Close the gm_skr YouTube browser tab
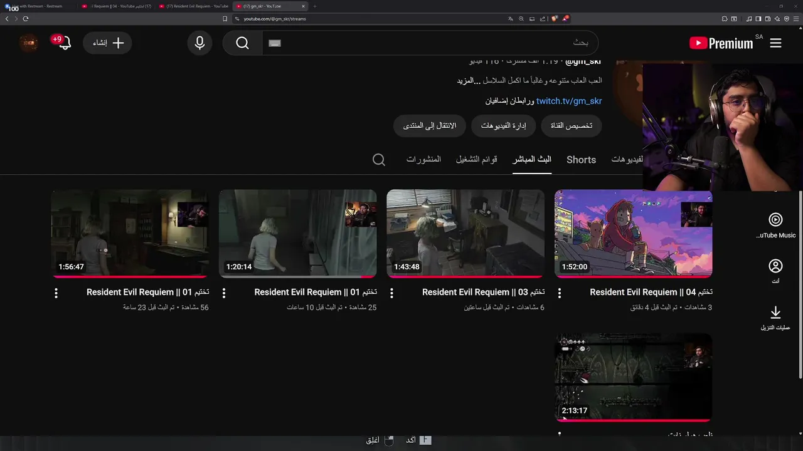Viewport: 803px width, 451px height. (x=303, y=6)
